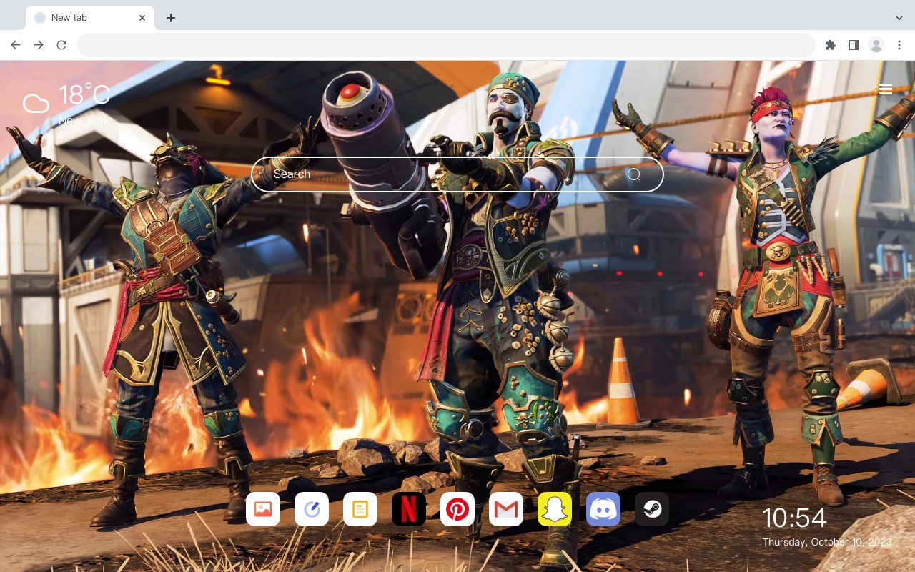This screenshot has width=915, height=572.
Task: Open a new browser tab
Action: click(170, 18)
